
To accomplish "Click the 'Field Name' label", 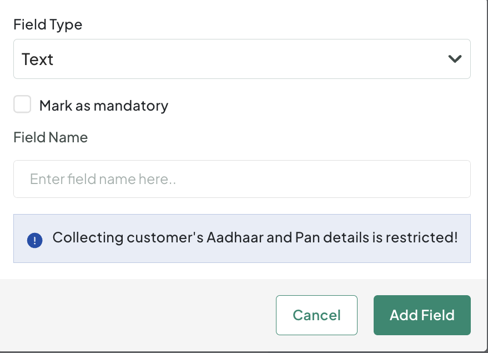I will [51, 137].
